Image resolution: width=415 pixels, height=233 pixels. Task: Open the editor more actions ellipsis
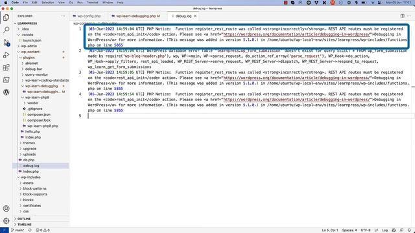tap(409, 16)
